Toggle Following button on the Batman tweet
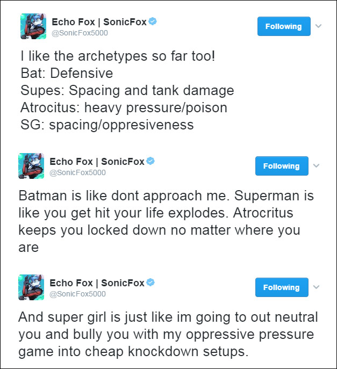The height and width of the screenshot is (369, 337). tap(282, 166)
